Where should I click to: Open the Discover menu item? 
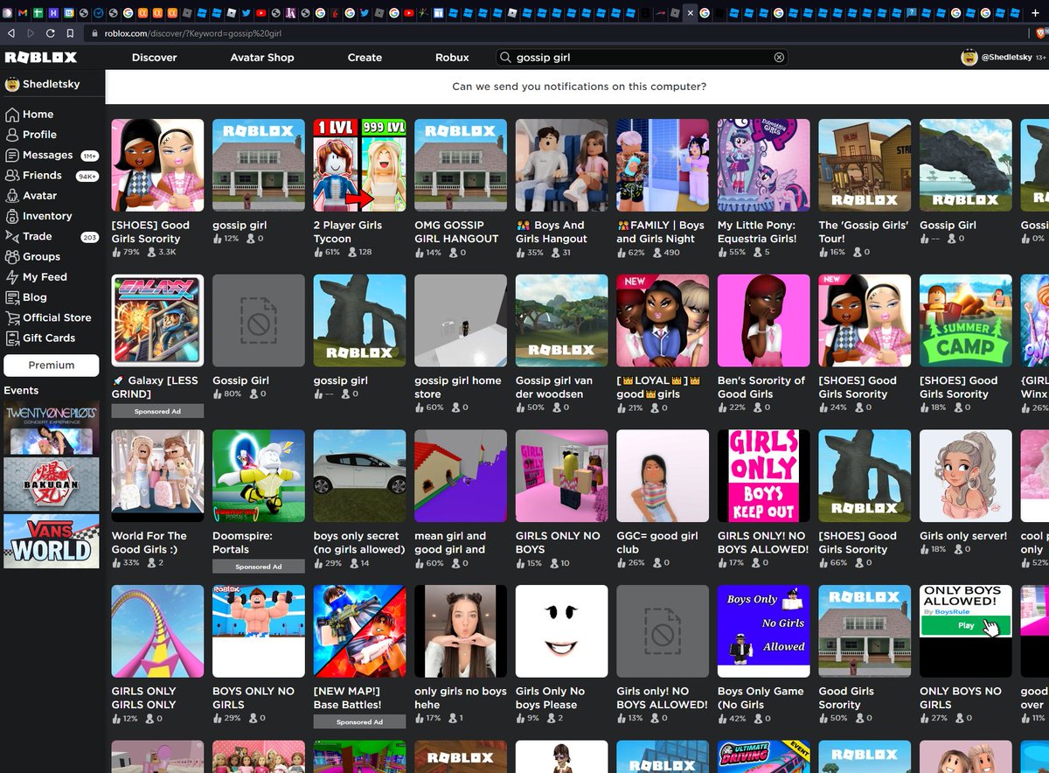point(154,58)
